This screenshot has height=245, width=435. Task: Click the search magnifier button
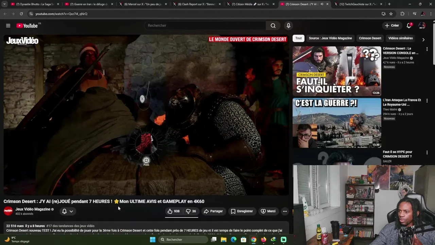(x=273, y=26)
